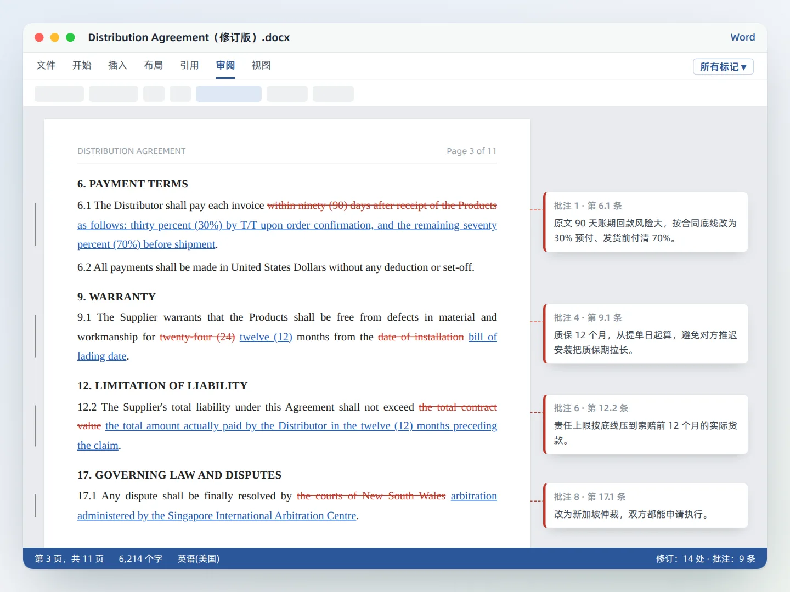Click deleted text 'twenty-four (24)'
This screenshot has width=790, height=592.
tap(198, 337)
